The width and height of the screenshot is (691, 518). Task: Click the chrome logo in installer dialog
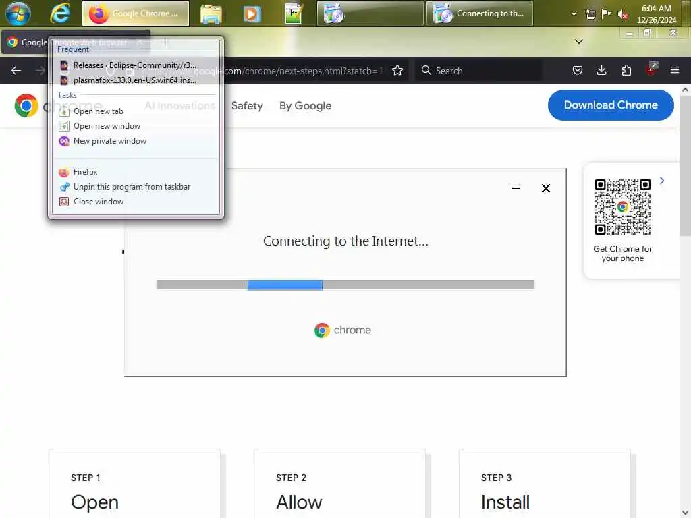(x=343, y=330)
